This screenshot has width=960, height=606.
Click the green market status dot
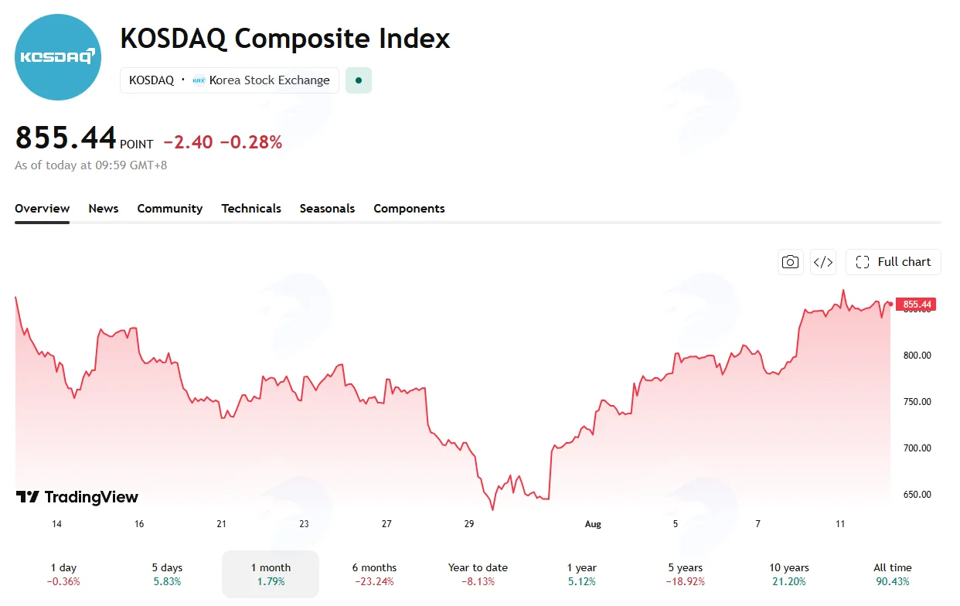click(359, 80)
